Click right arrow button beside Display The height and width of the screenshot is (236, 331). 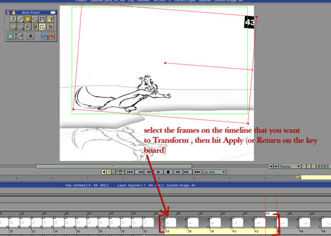click(x=276, y=167)
